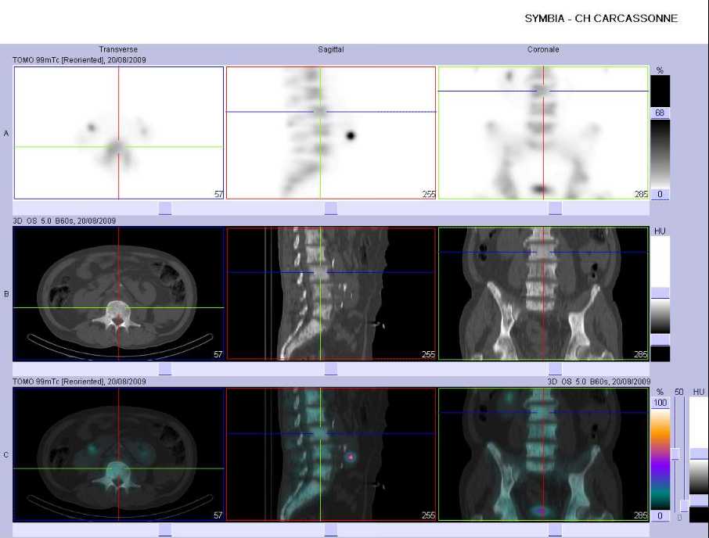
Task: Click the 50 blend value label
Action: coord(678,392)
